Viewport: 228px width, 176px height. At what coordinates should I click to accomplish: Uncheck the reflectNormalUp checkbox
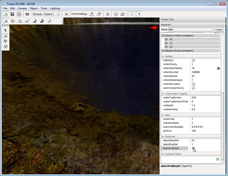click(193, 84)
